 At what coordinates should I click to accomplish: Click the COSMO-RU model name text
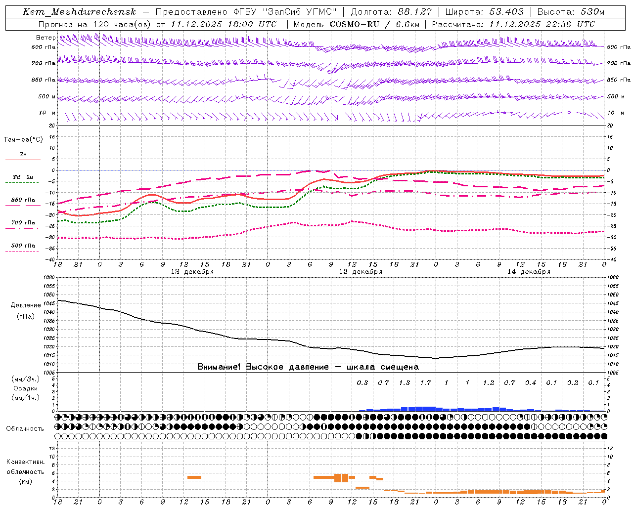[x=354, y=24]
